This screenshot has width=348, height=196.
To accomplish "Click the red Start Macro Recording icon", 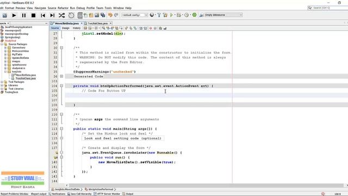I will pyautogui.click(x=151, y=28).
